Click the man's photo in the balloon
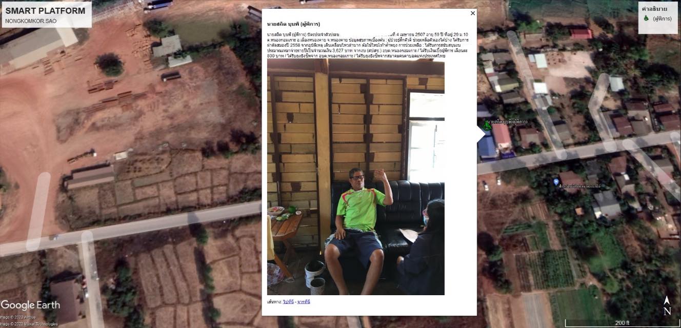 pyautogui.click(x=355, y=177)
